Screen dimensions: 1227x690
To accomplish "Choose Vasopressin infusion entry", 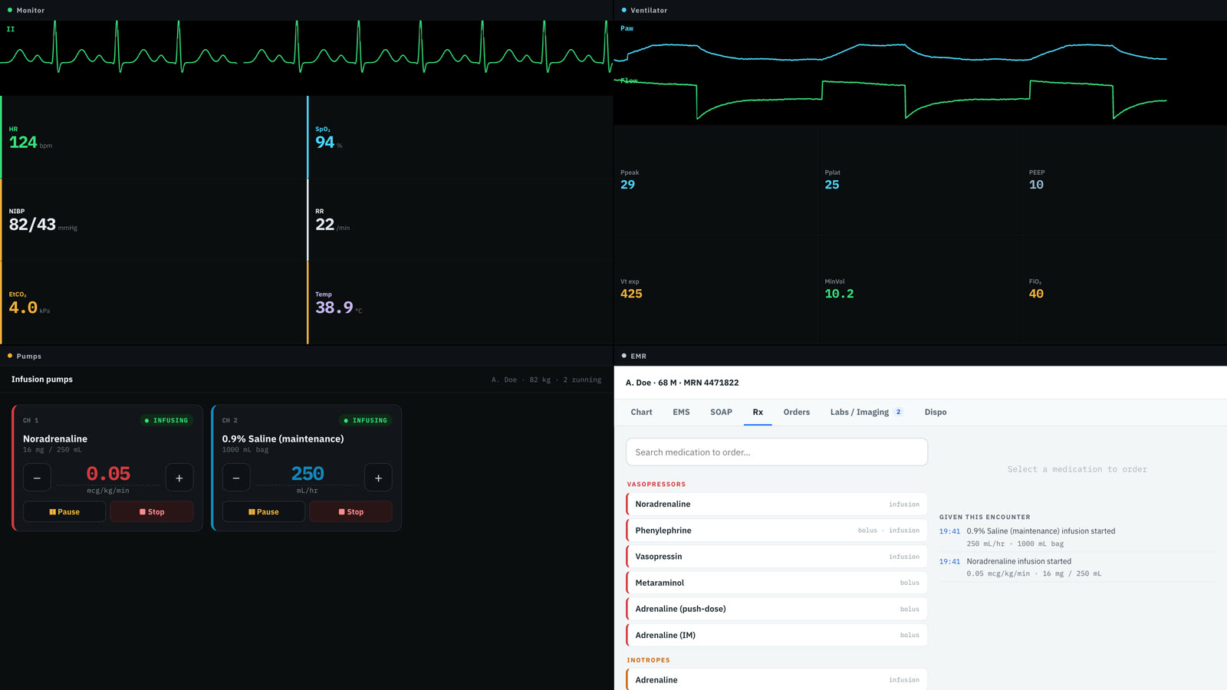I will click(x=777, y=557).
